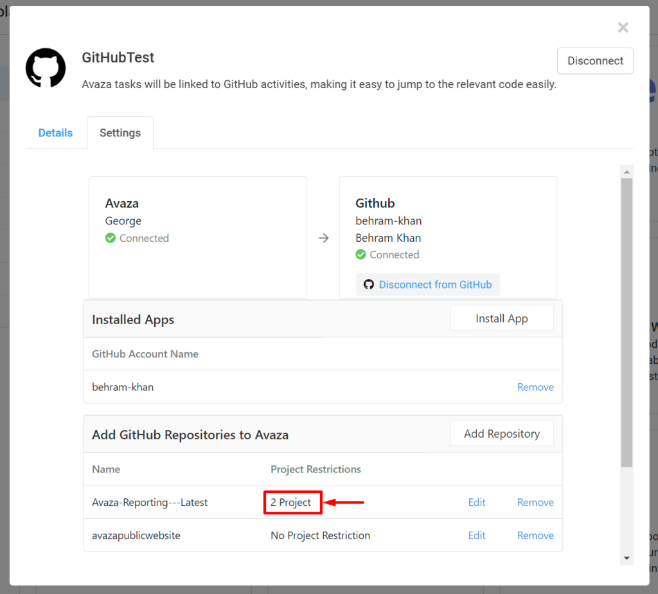The width and height of the screenshot is (658, 594).
Task: Click the '2 Project' restriction value
Action: click(290, 502)
